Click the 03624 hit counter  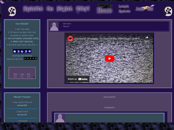click(x=22, y=51)
